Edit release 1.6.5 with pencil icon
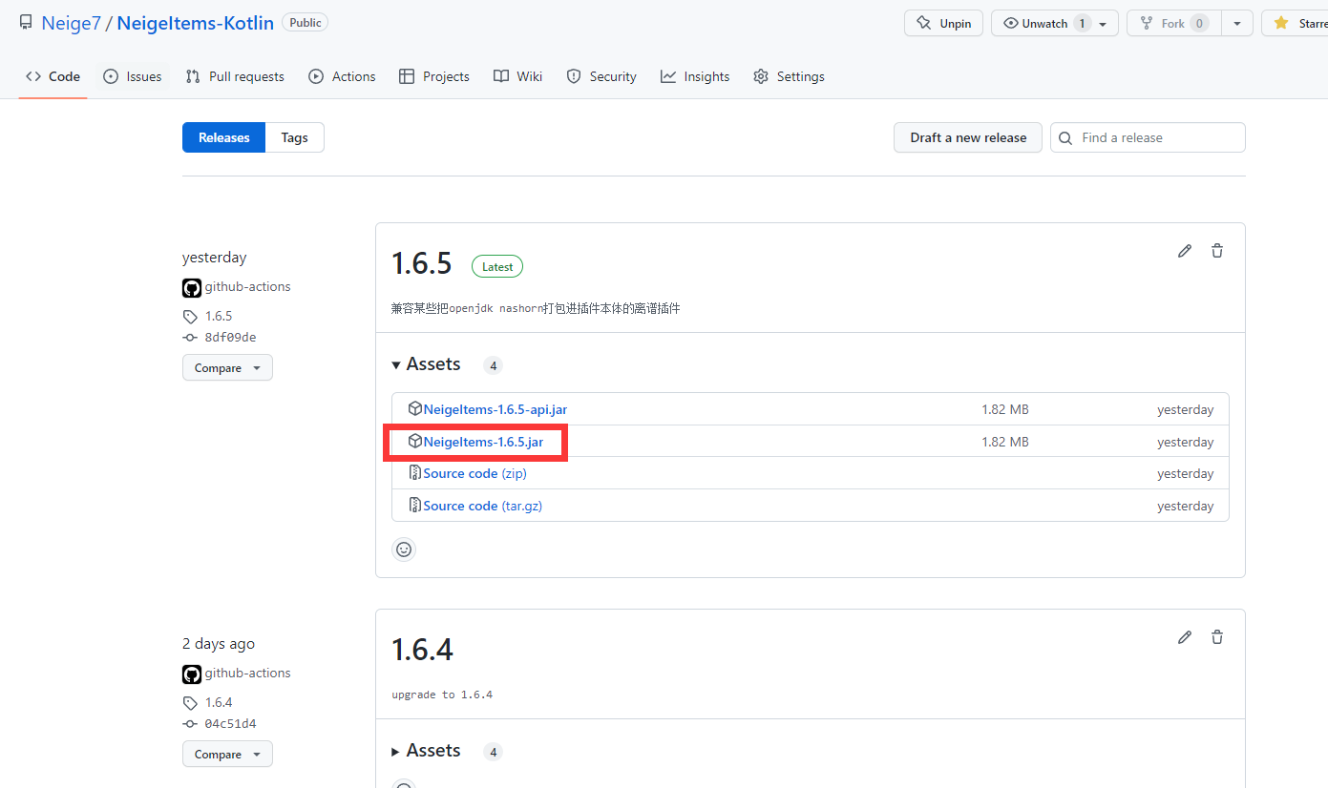The width and height of the screenshot is (1328, 788). (1185, 251)
